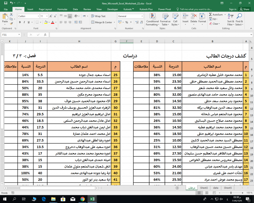Click the Paste clipboard icon
This screenshot has width=254, height=203.
pyautogui.click(x=5, y=16)
